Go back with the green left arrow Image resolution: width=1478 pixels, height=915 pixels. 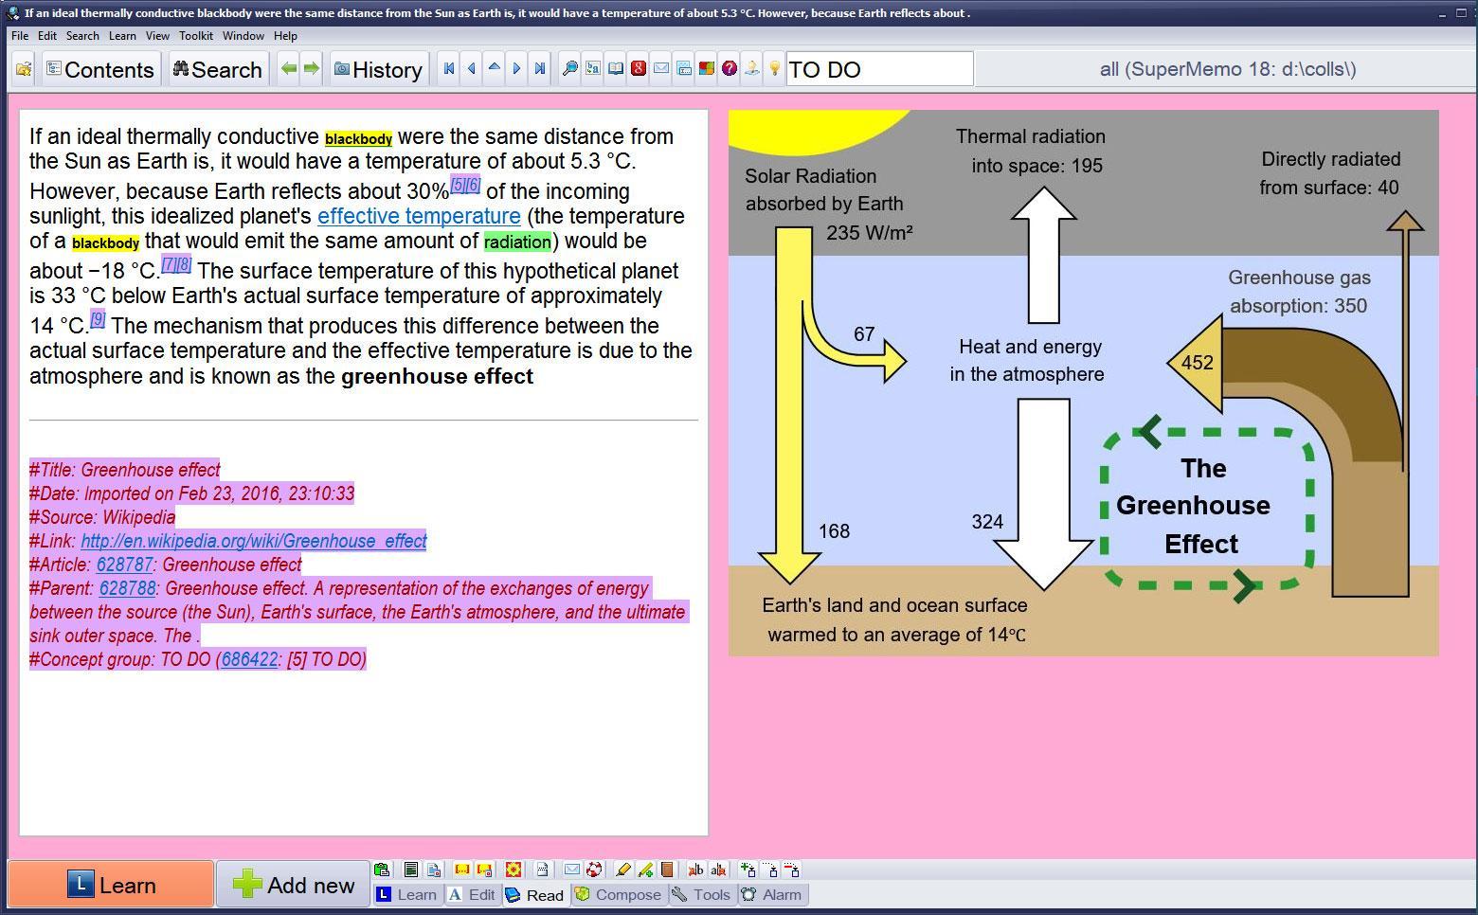click(x=289, y=69)
